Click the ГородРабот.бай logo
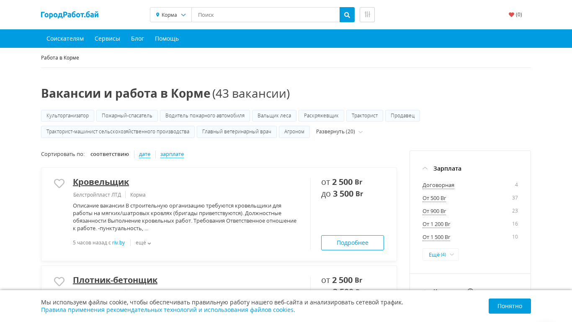 [70, 15]
